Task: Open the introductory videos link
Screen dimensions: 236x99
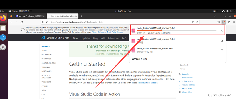Action: tap(148, 83)
